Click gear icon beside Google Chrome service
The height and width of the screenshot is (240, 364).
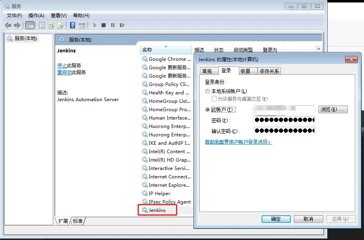pyautogui.click(x=145, y=59)
